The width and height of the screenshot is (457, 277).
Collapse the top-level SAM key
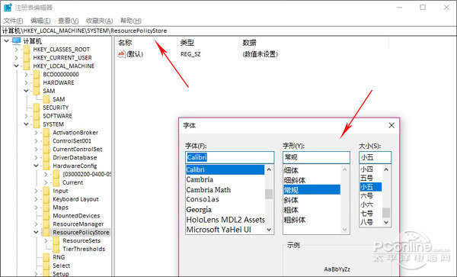[26, 91]
